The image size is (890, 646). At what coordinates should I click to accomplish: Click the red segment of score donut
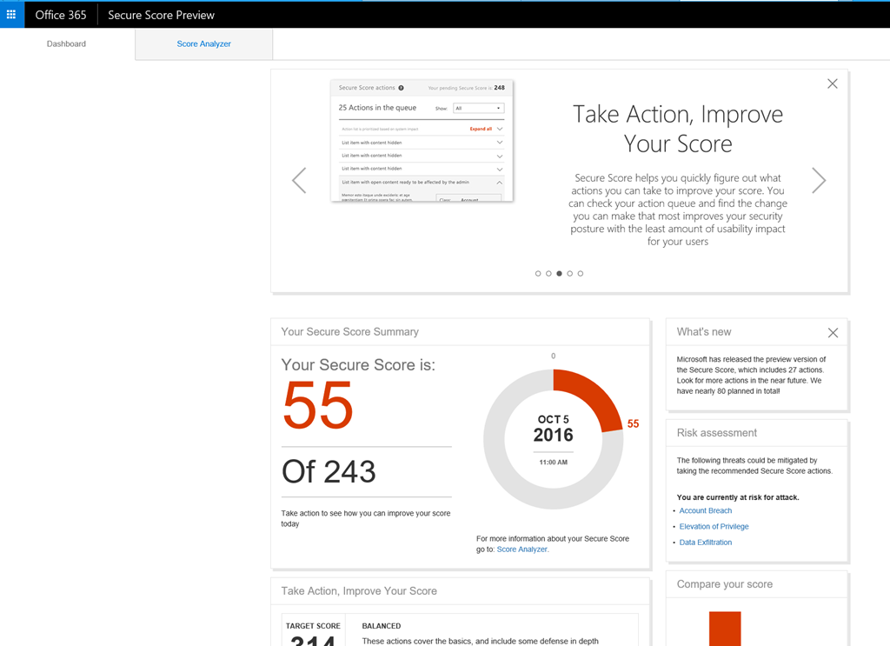[593, 392]
